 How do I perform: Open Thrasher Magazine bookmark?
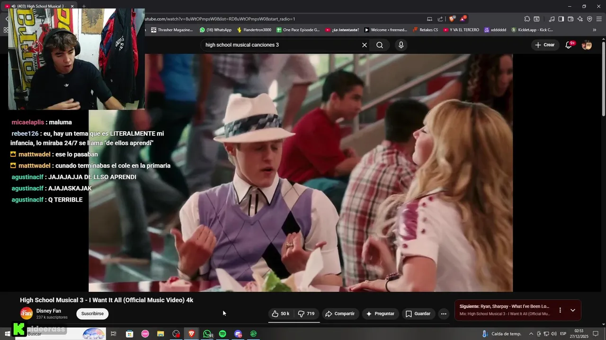(x=172, y=30)
